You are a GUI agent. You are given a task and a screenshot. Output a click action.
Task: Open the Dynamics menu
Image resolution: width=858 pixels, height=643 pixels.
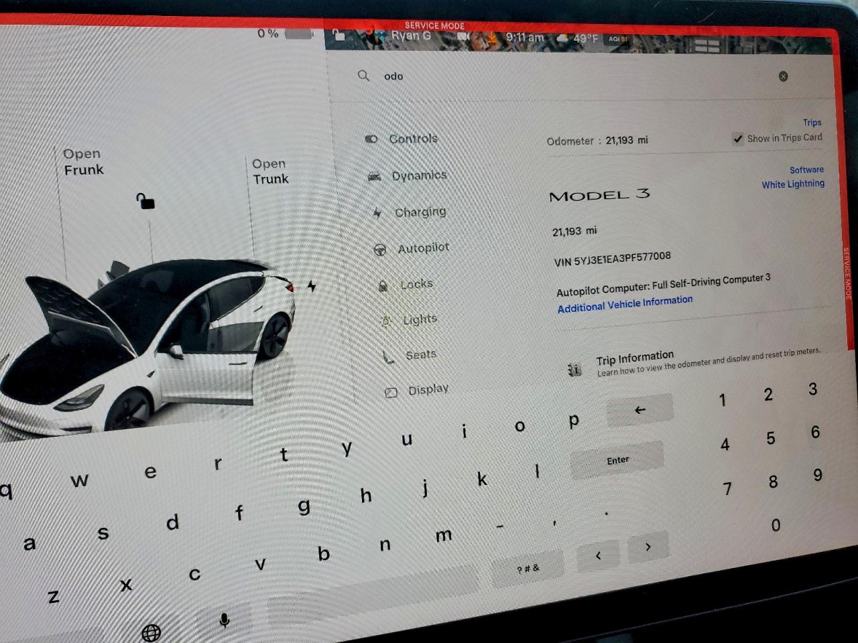pos(408,175)
